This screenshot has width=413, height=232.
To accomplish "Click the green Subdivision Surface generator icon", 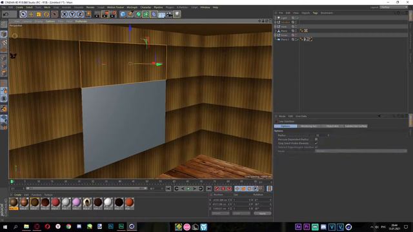I will tap(138, 14).
